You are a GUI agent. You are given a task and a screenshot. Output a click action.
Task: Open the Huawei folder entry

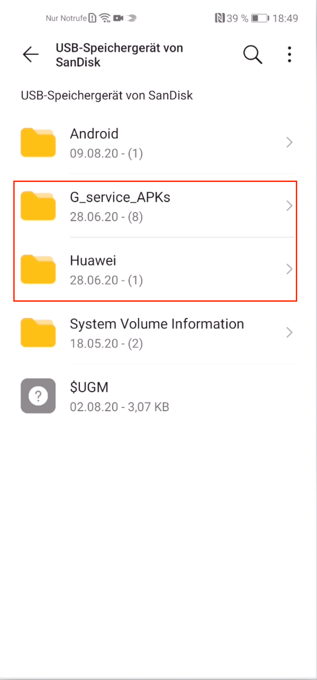point(155,269)
